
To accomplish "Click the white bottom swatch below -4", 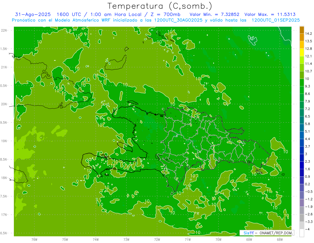I will [302, 233].
